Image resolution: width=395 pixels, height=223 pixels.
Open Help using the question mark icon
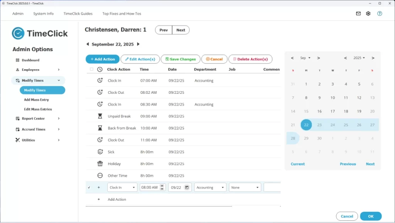[380, 13]
